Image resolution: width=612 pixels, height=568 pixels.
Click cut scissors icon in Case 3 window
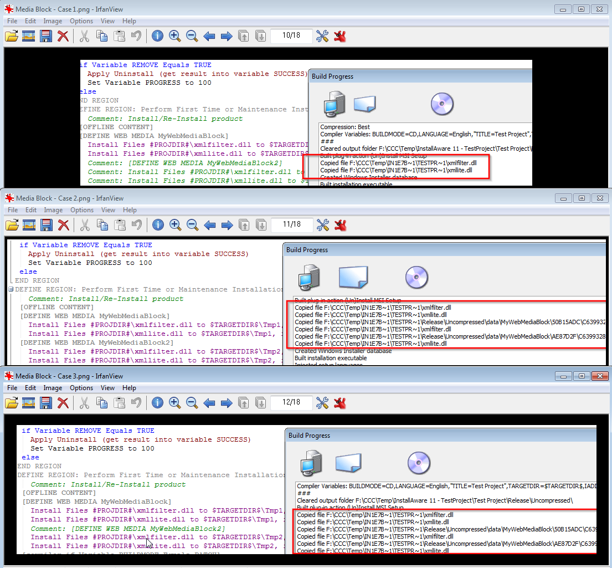point(84,403)
